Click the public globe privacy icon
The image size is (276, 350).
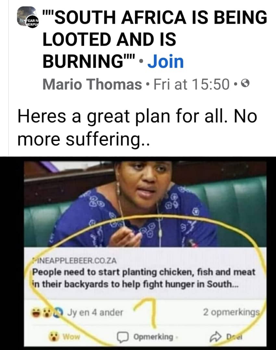point(245,84)
